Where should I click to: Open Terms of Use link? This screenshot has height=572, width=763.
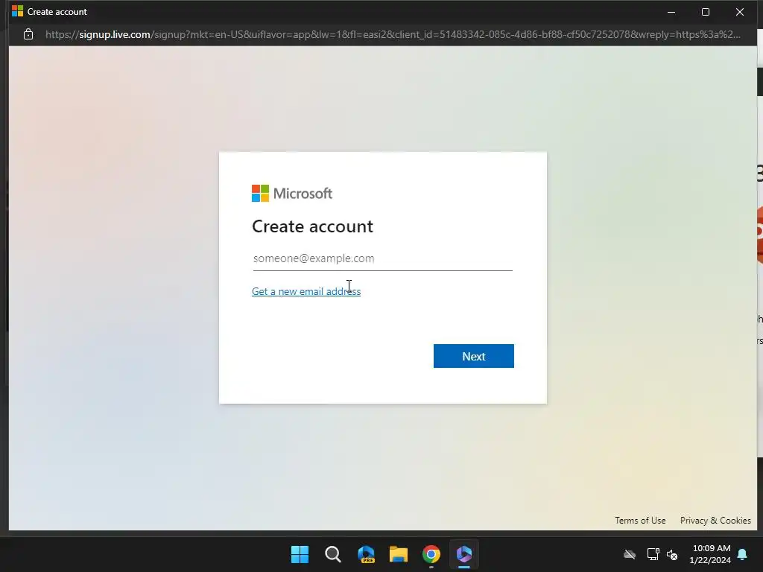(x=640, y=521)
